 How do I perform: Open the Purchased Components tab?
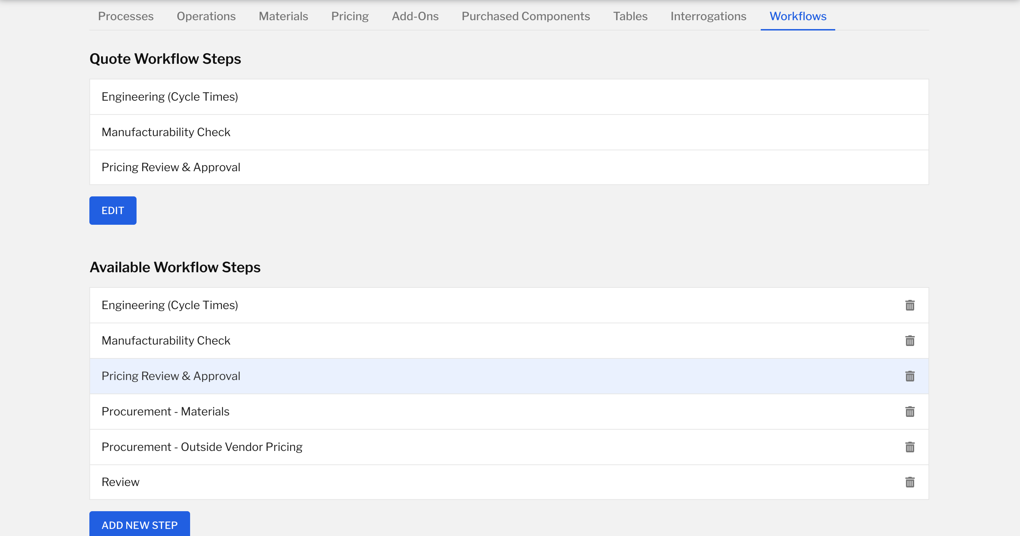pos(526,16)
